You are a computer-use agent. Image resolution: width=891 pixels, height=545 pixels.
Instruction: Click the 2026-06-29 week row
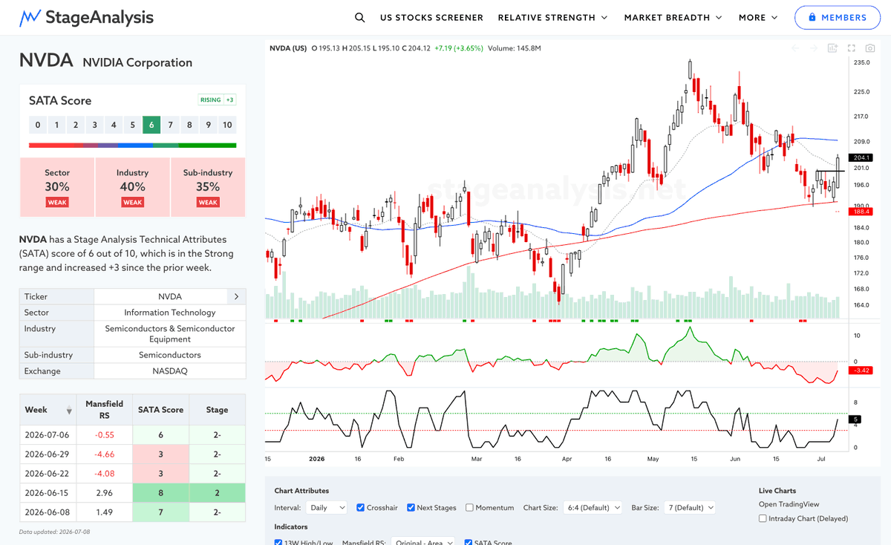pyautogui.click(x=132, y=454)
